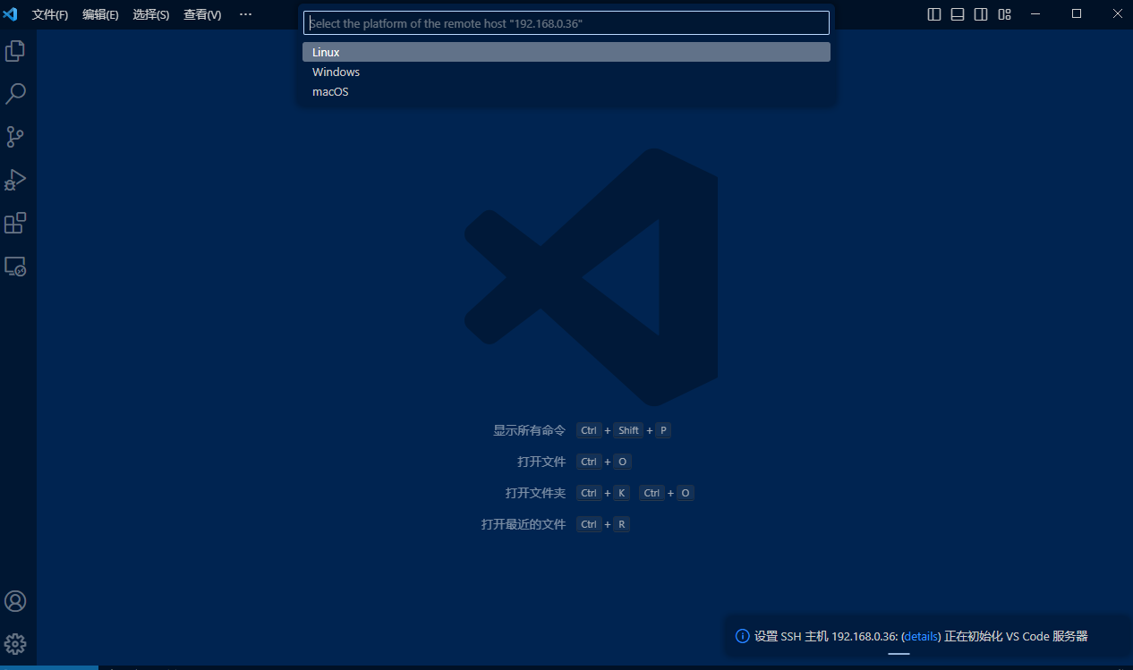
Task: Choose Windows as the remote platform
Action: pos(566,72)
